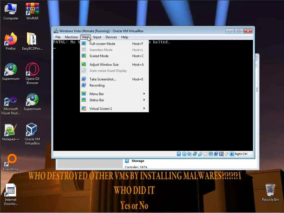Click the Virtual Screen 1 icon
Viewport: 284px width, 213px height.
pyautogui.click(x=84, y=108)
